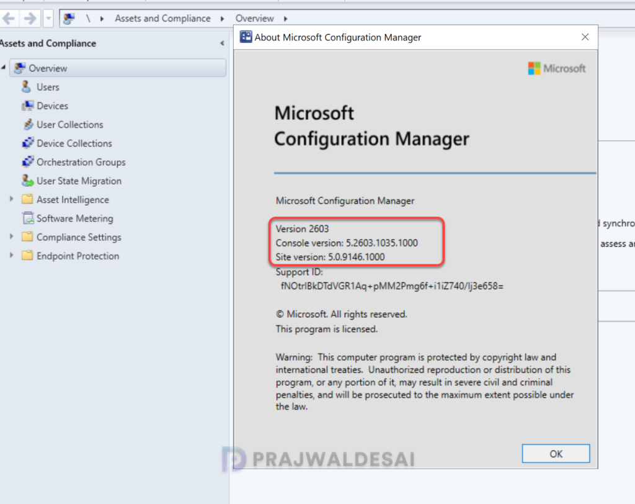Image resolution: width=635 pixels, height=504 pixels.
Task: Click the Devices monitor icon
Action: [27, 106]
